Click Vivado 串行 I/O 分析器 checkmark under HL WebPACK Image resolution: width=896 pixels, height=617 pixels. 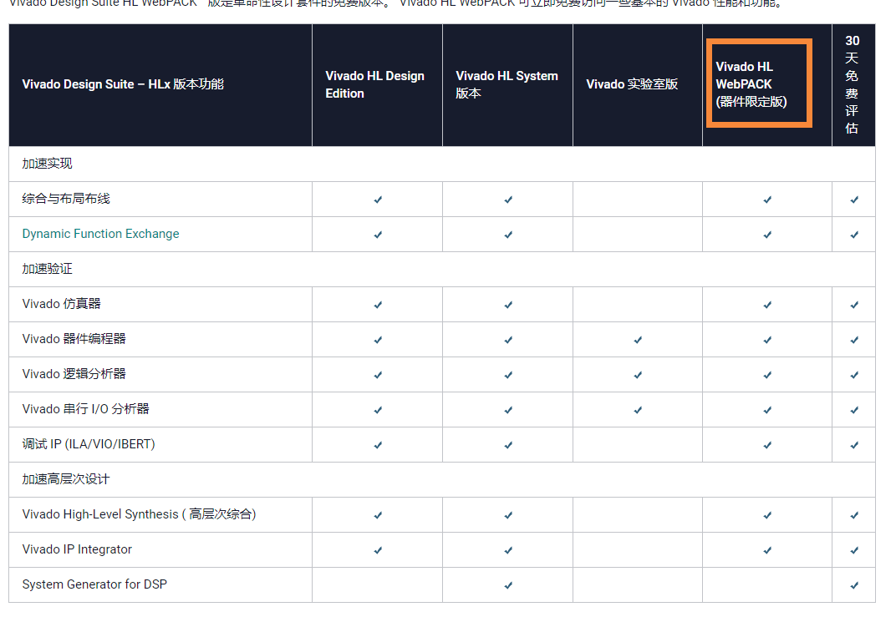point(767,411)
